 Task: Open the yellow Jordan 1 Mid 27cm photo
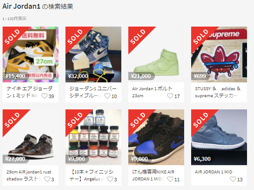pyautogui.click(x=31, y=54)
